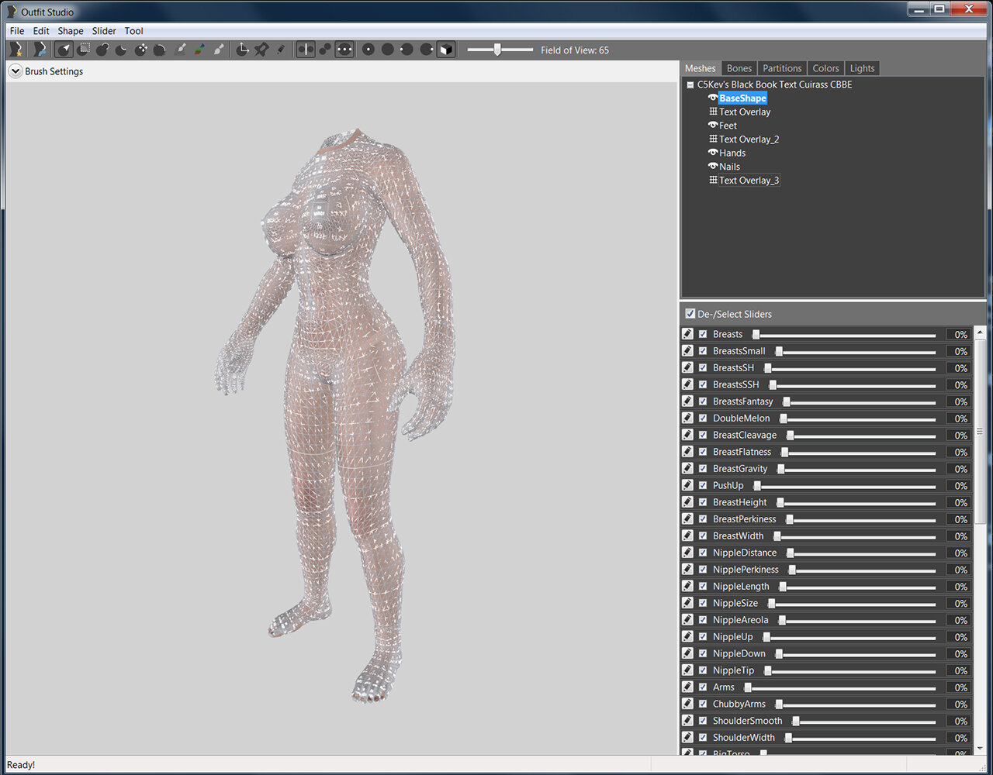Click the Load Outfit toolbar icon
The image size is (993, 775).
[39, 50]
